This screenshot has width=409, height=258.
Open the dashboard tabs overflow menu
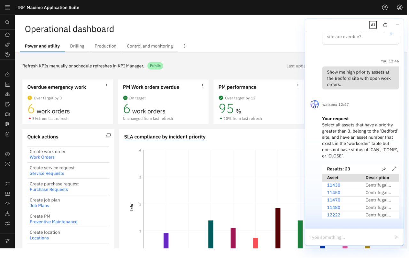click(x=184, y=46)
